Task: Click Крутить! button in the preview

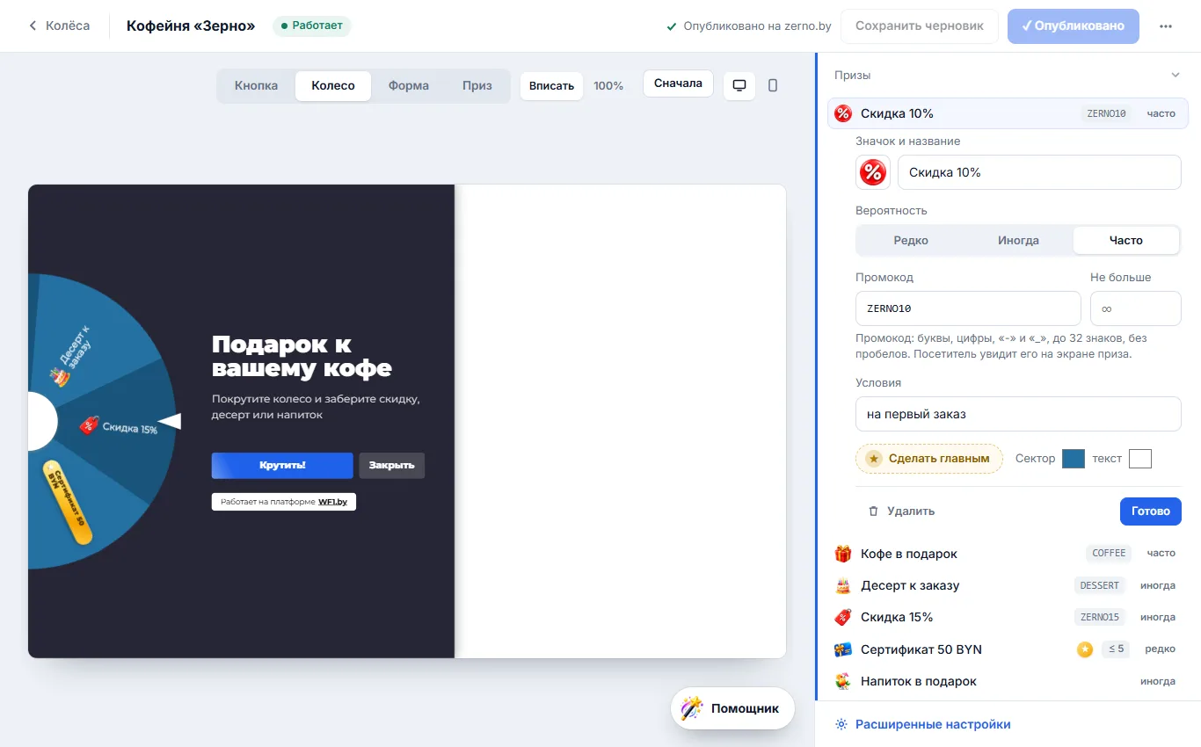Action: pyautogui.click(x=282, y=466)
